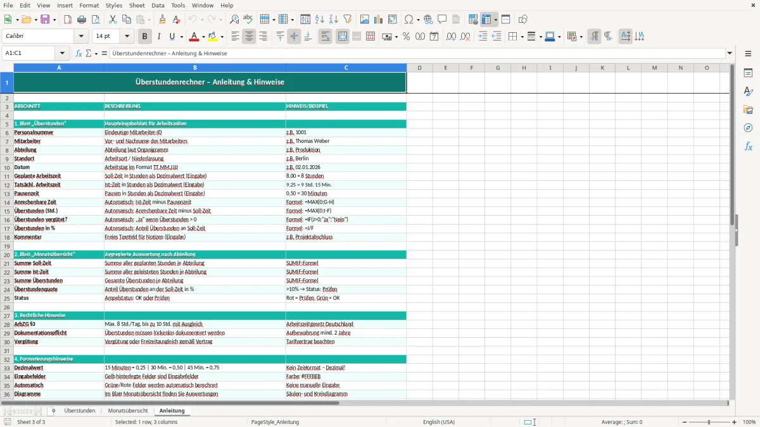Screen dimensions: 760x427
Task: Insert a comment
Action: point(442,20)
